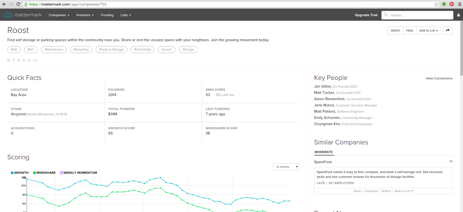Click the share arrow button
This screenshot has width=463, height=212.
(x=448, y=31)
